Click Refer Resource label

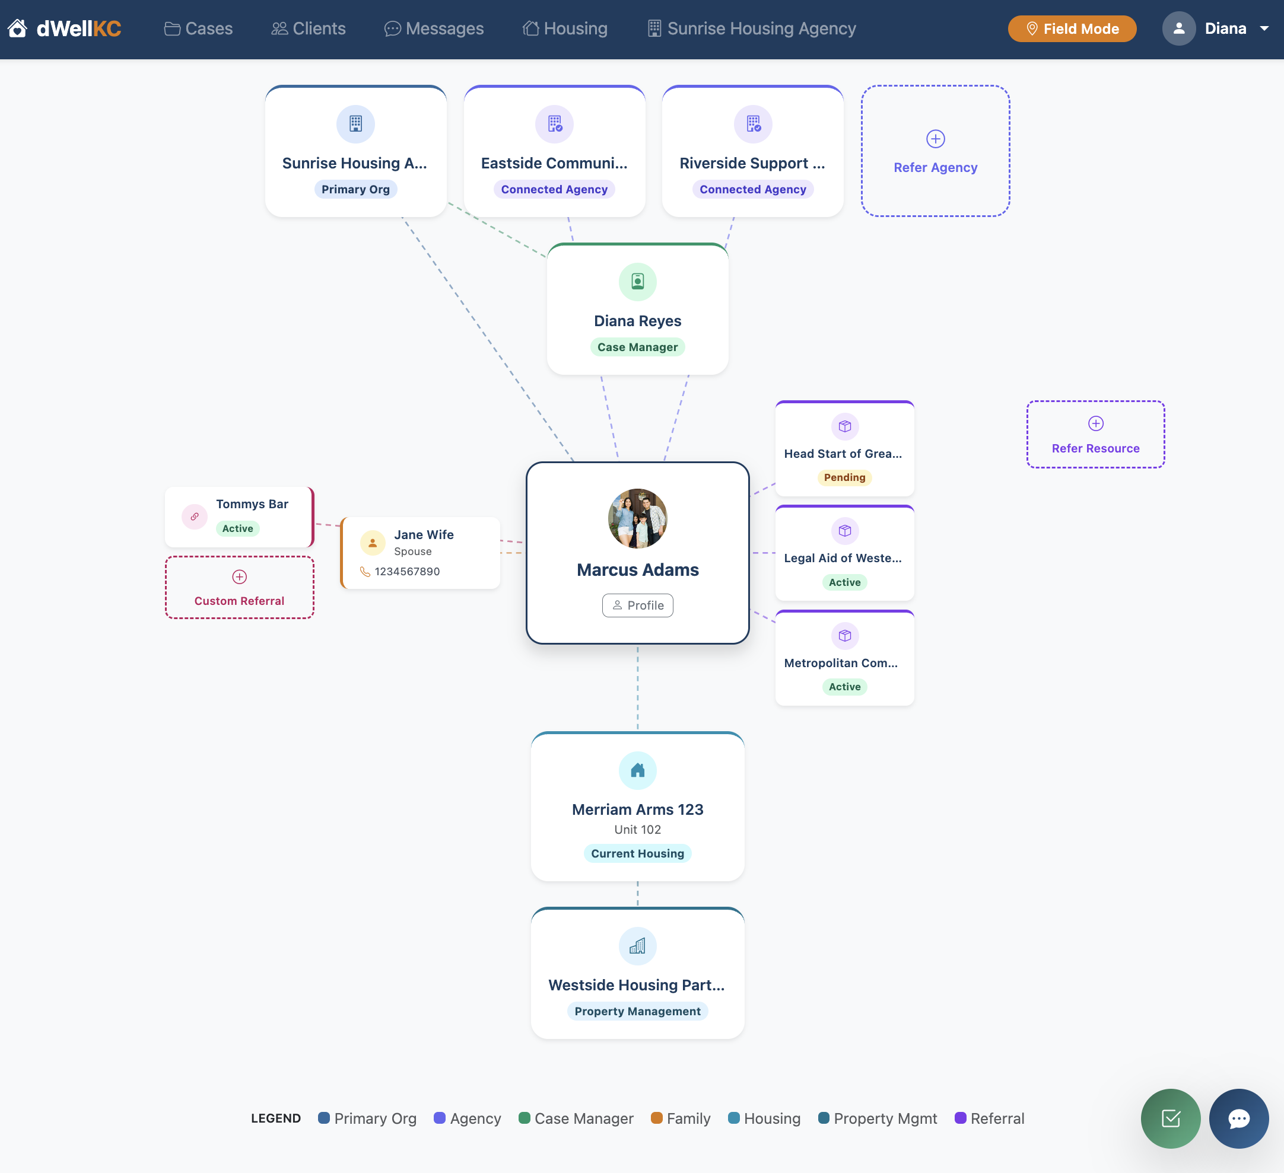coord(1095,448)
